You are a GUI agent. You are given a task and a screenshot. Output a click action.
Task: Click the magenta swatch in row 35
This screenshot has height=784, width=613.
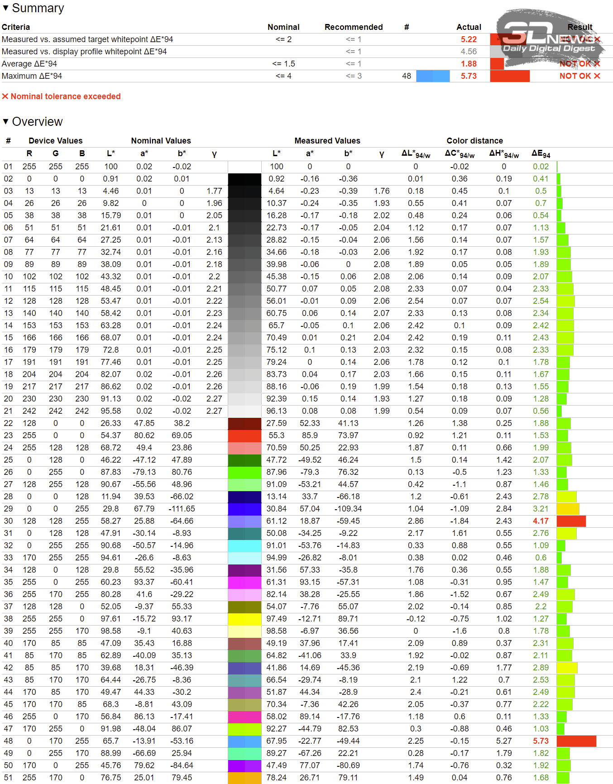point(244,582)
